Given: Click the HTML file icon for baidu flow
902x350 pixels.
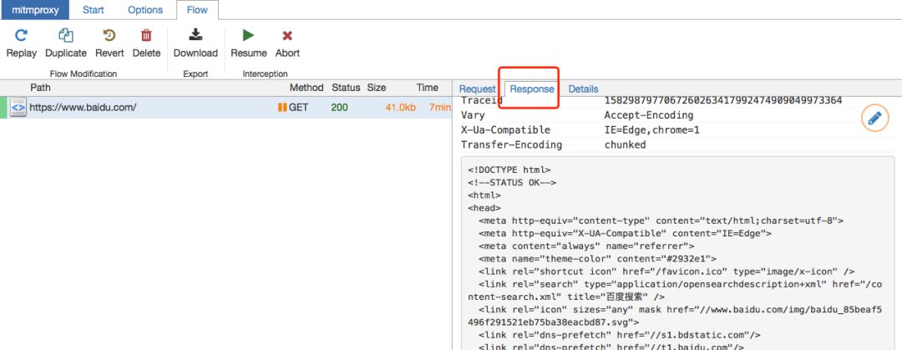Looking at the screenshot, I should (x=18, y=107).
